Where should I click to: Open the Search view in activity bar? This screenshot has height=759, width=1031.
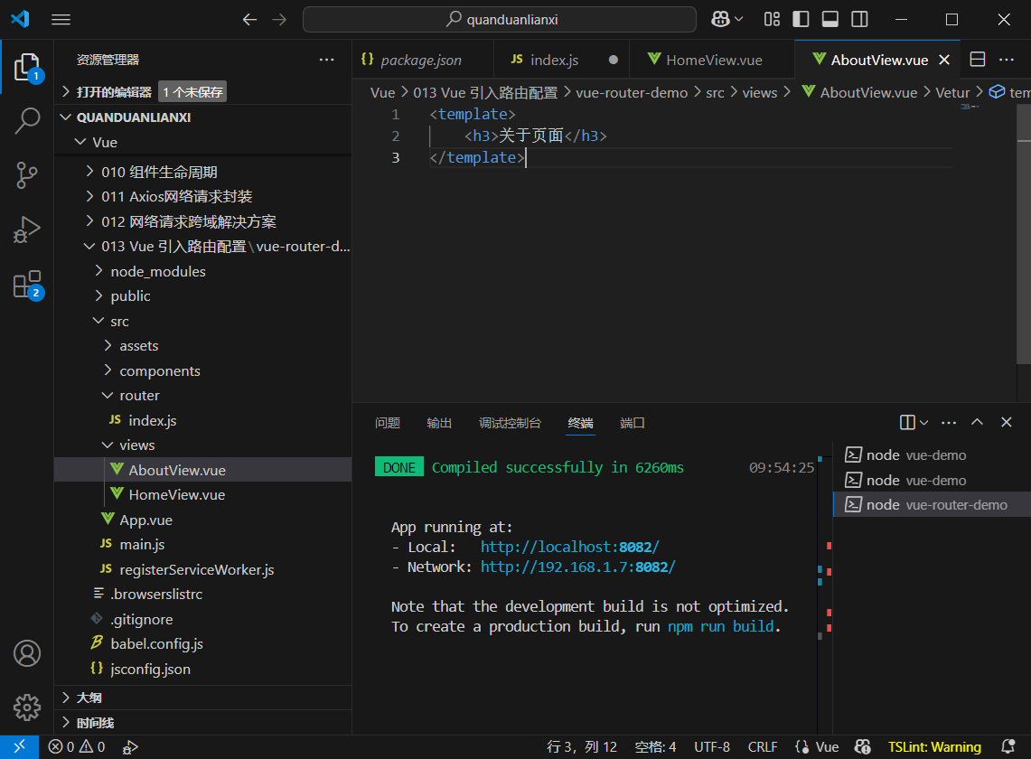27,120
